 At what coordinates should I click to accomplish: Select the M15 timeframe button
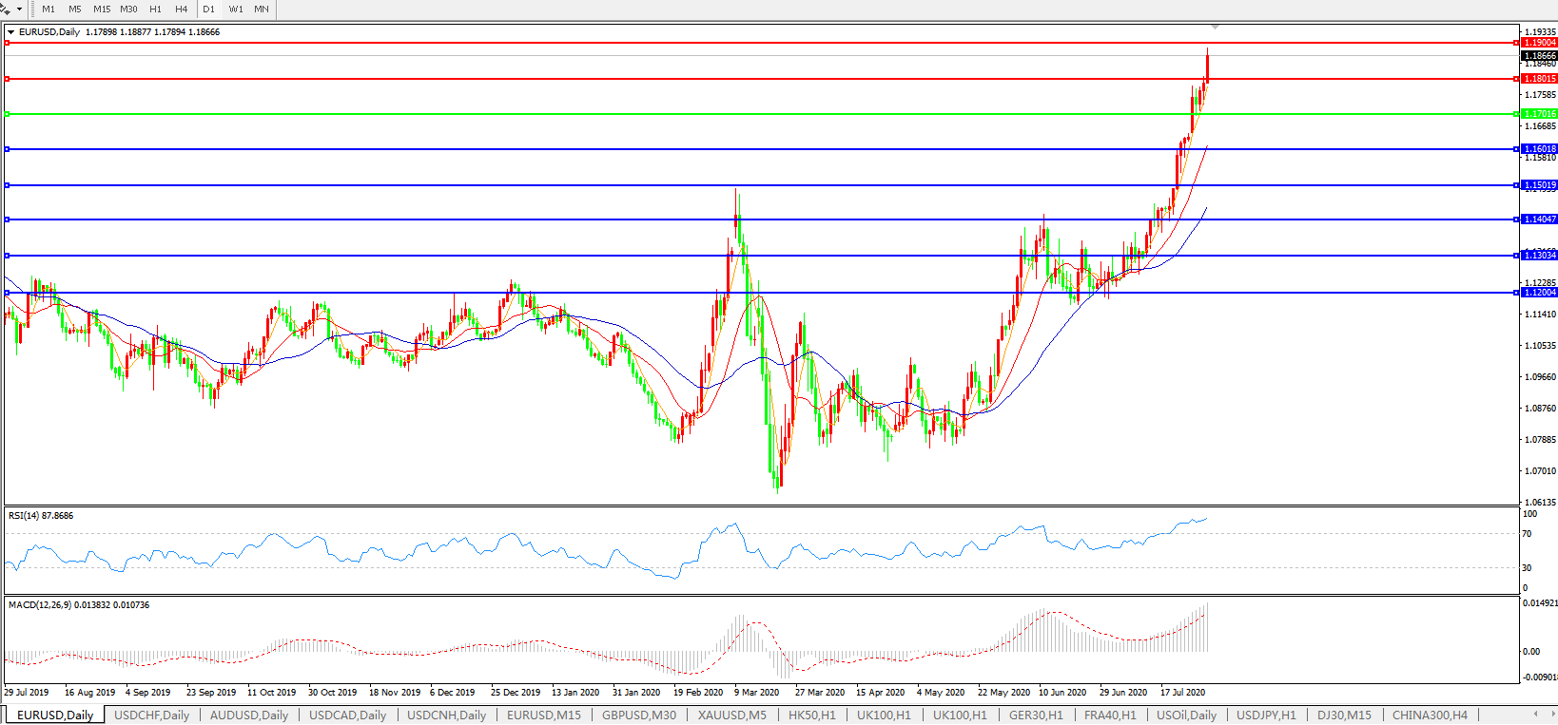102,10
